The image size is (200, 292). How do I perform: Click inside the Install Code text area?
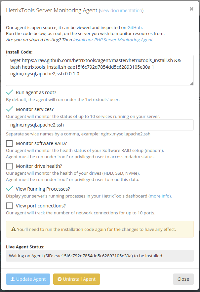pos(100,70)
